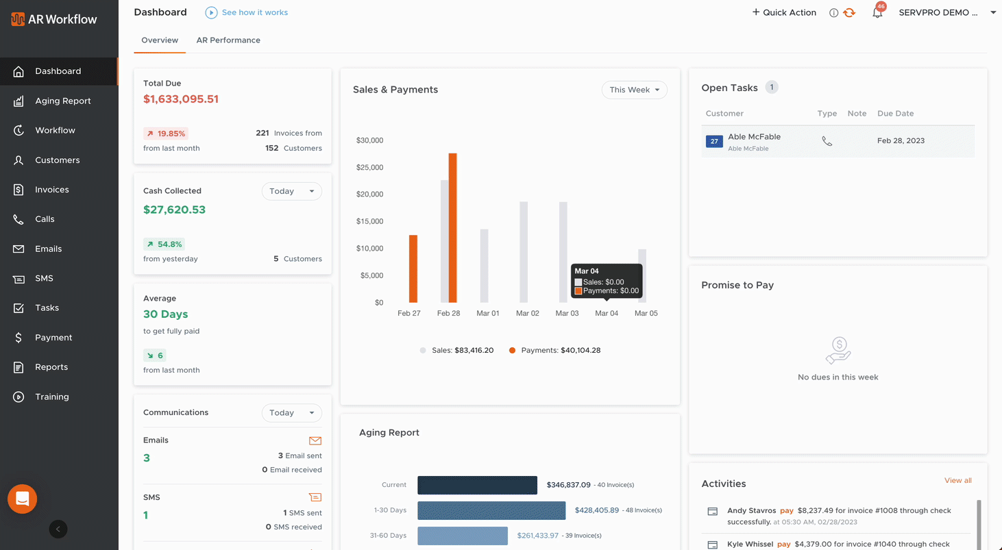This screenshot has height=550, width=1002.
Task: Click the SMS icon in Communications card
Action: click(x=315, y=497)
